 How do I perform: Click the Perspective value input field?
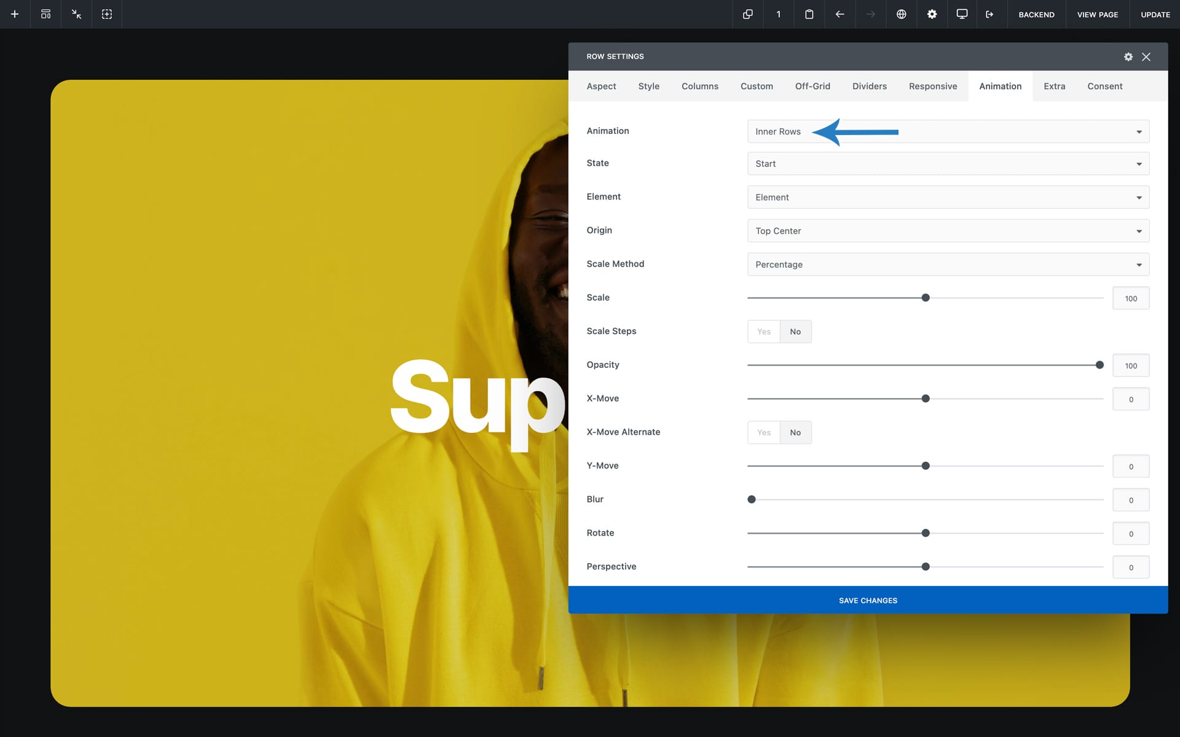[1131, 567]
